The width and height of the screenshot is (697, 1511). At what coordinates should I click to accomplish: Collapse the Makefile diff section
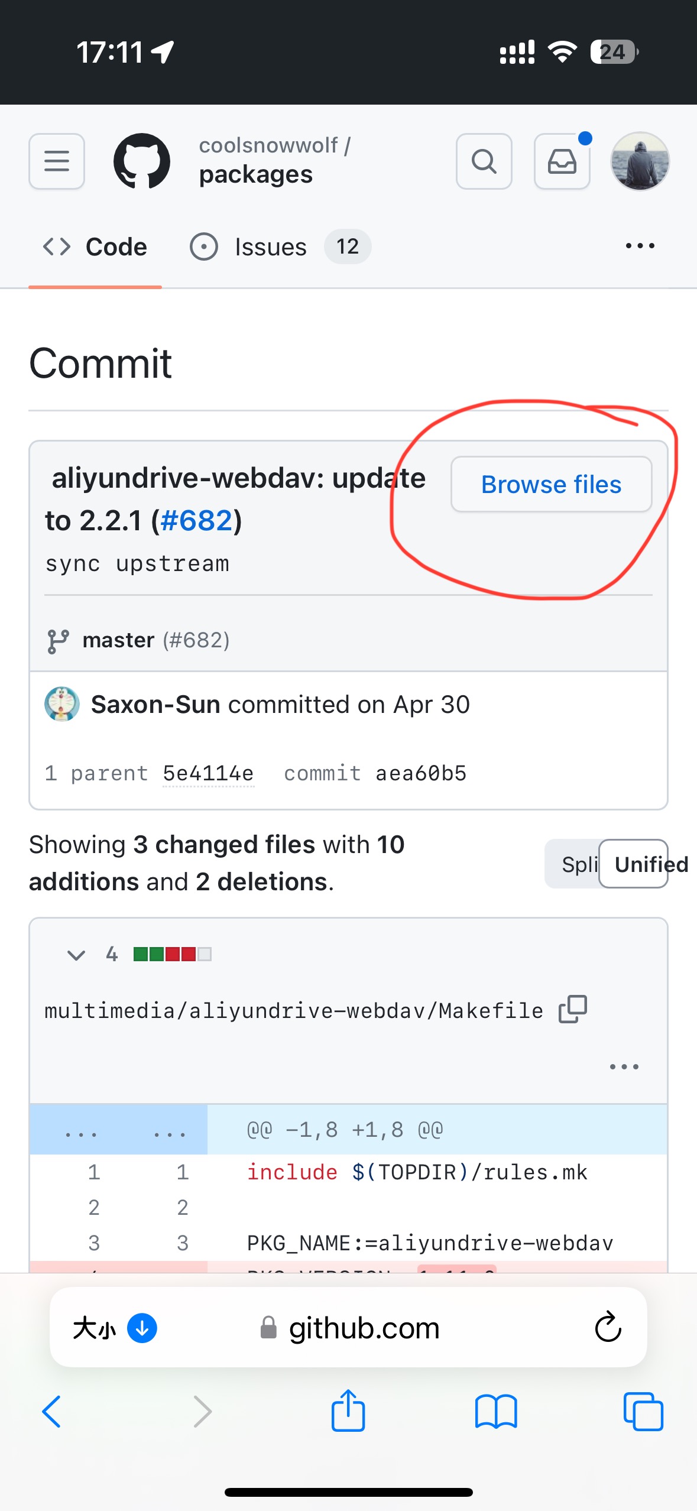76,954
